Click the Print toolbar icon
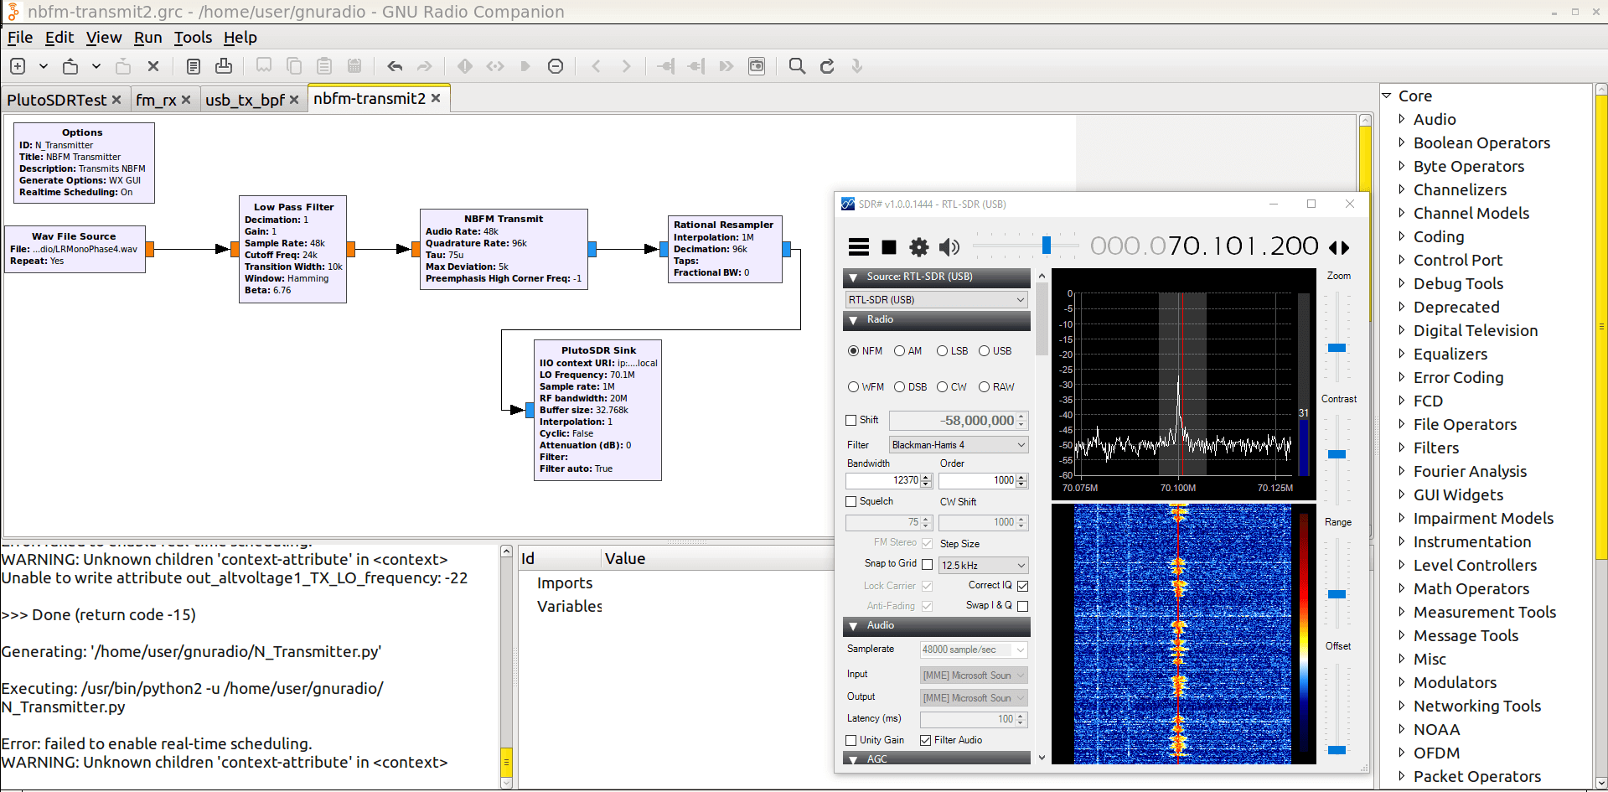1608x792 pixels. (x=224, y=66)
